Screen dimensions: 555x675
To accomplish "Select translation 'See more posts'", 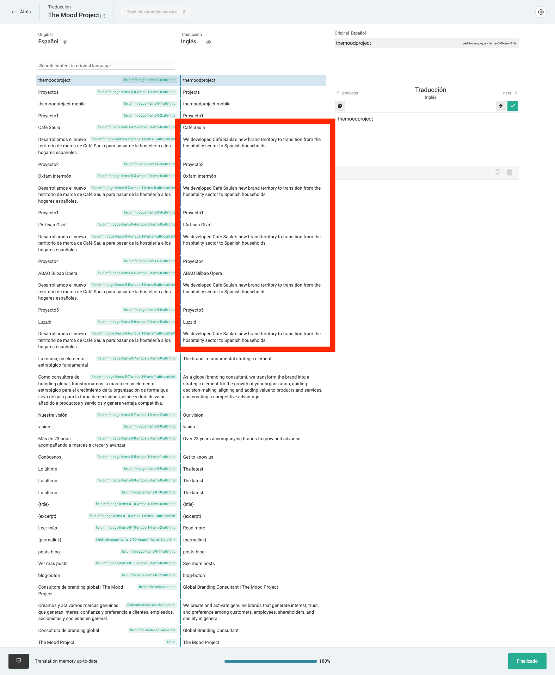I will (253, 564).
